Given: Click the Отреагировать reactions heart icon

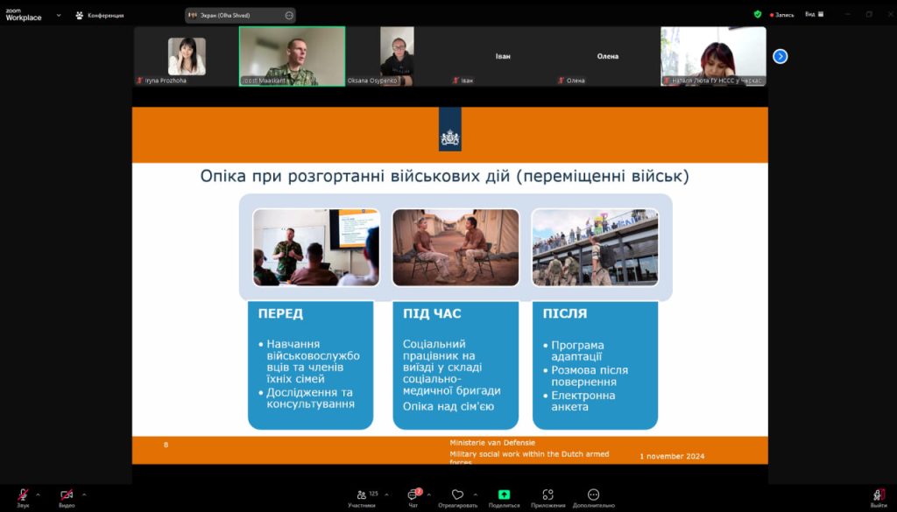Looking at the screenshot, I should point(457,495).
